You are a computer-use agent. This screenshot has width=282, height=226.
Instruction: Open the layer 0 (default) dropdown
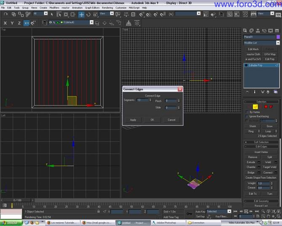[91, 22]
